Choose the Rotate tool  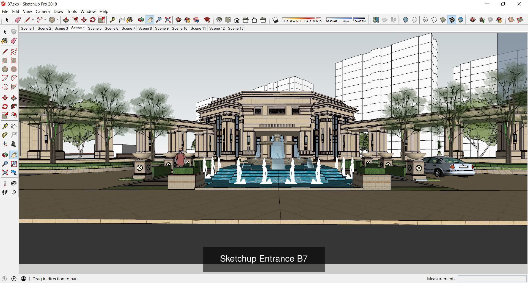coord(92,20)
